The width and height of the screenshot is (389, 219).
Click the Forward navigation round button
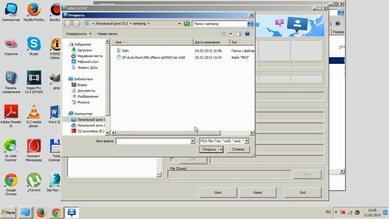(x=76, y=24)
